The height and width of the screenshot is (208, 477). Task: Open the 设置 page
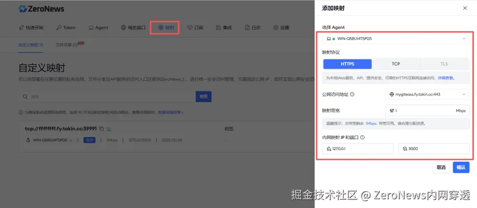281,28
